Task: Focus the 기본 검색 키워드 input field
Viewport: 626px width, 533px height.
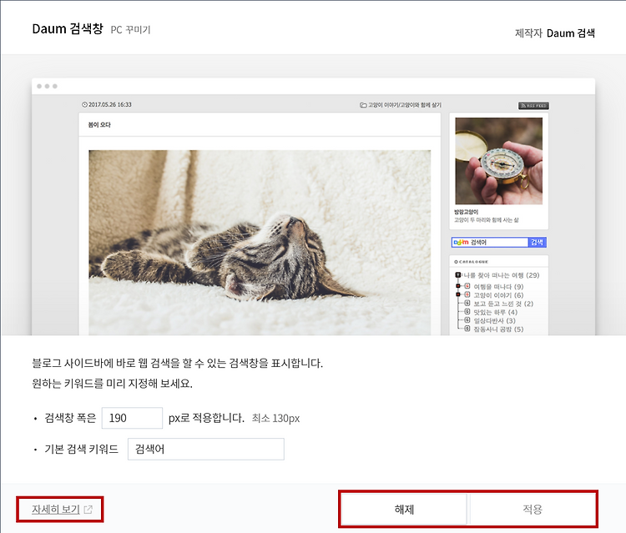Action: (x=206, y=449)
